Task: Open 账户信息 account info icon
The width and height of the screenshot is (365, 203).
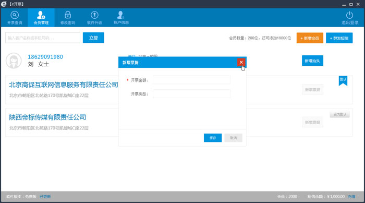Action: click(x=121, y=18)
